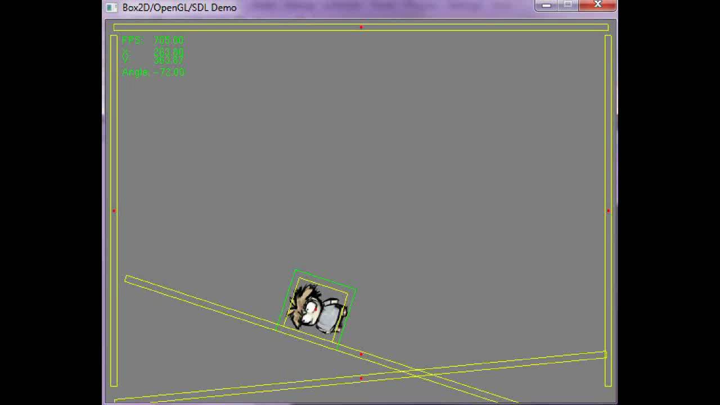
Task: Click the FPS readout text
Action: click(152, 40)
